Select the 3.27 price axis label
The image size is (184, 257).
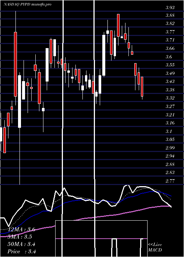(x=170, y=106)
